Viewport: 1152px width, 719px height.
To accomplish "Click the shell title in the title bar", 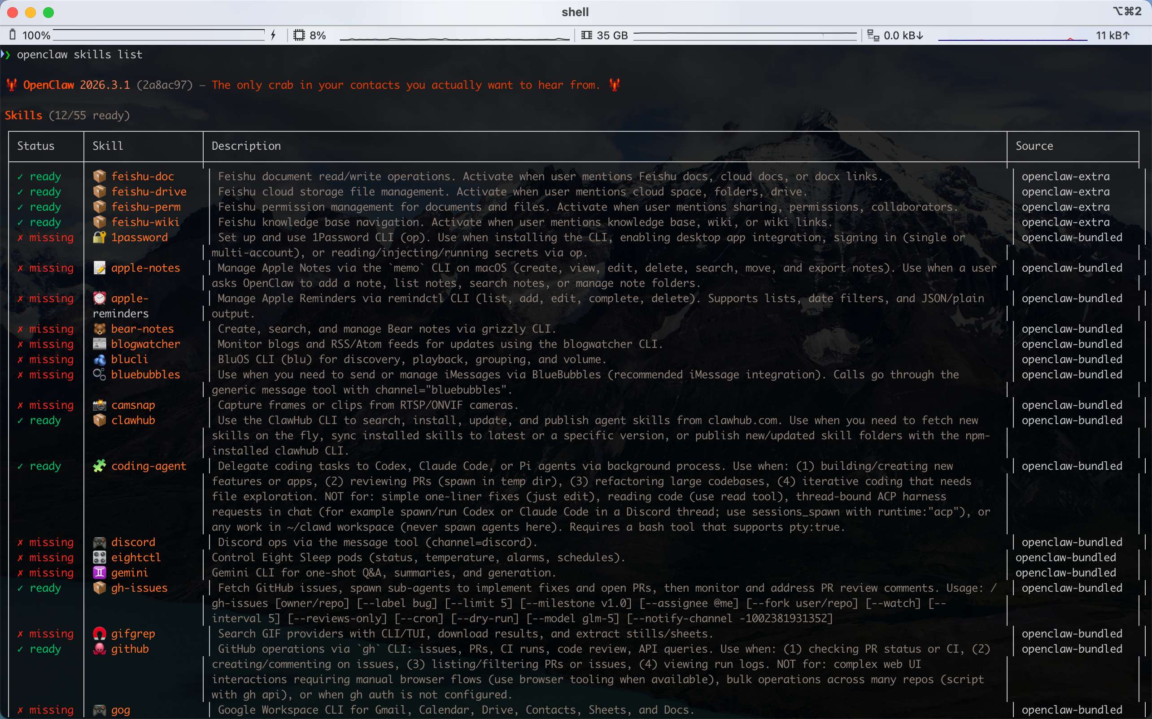I will (575, 12).
